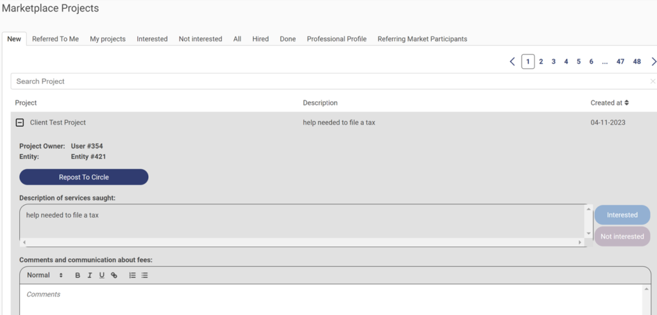
Task: Click the Repost To Circle button
Action: click(x=84, y=177)
